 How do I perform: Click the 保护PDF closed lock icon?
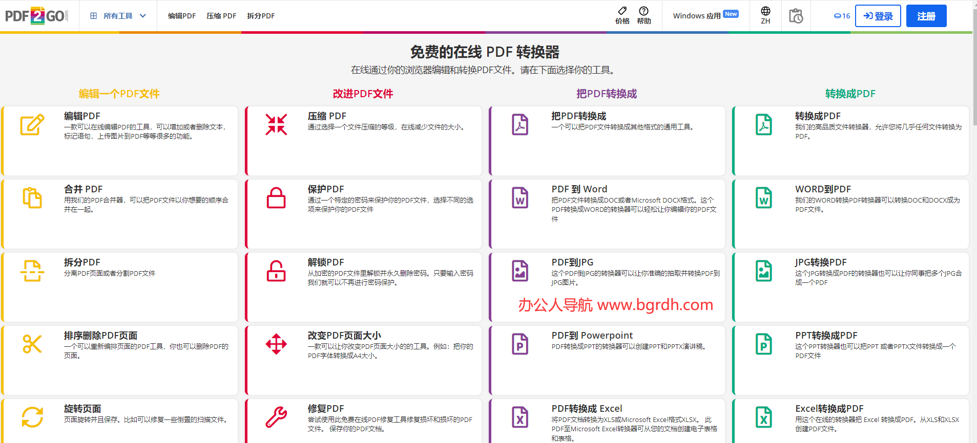click(x=276, y=198)
